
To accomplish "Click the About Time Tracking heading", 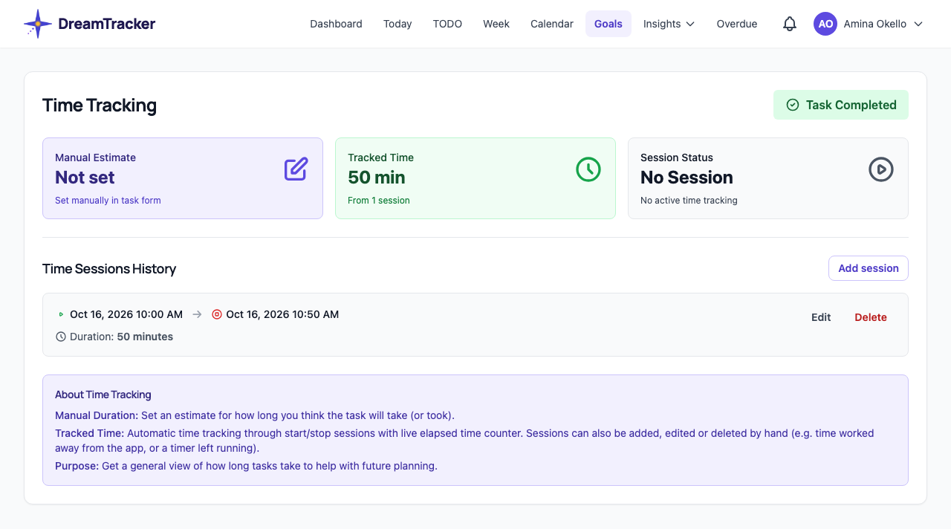I will coord(103,395).
